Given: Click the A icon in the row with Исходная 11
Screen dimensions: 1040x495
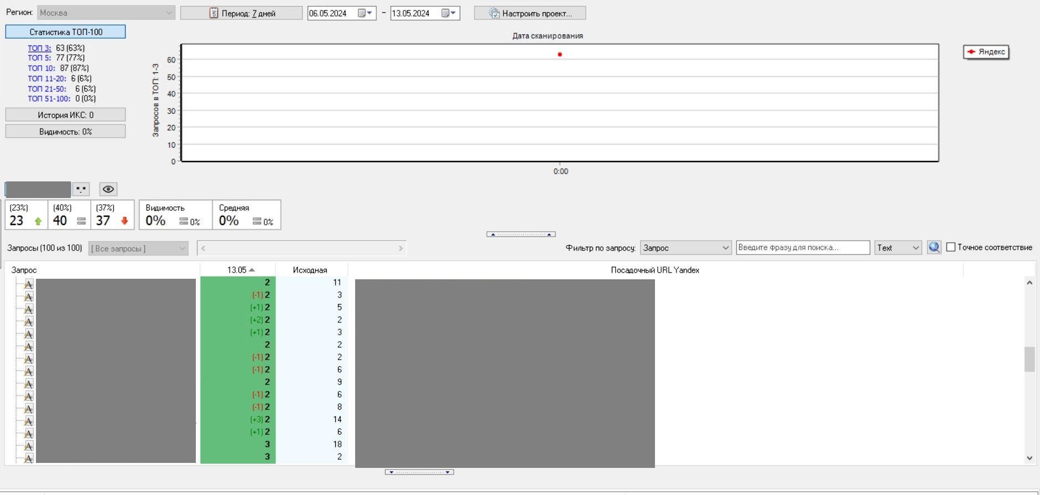Looking at the screenshot, I should 29,284.
